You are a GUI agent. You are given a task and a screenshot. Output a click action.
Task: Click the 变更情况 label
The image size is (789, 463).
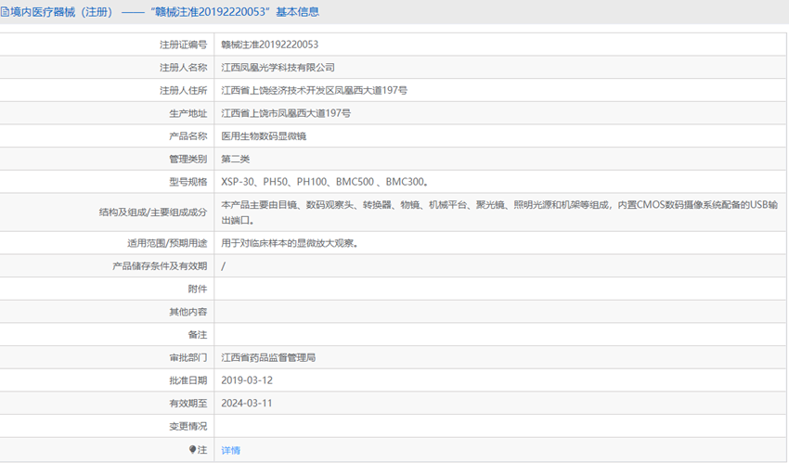(188, 426)
